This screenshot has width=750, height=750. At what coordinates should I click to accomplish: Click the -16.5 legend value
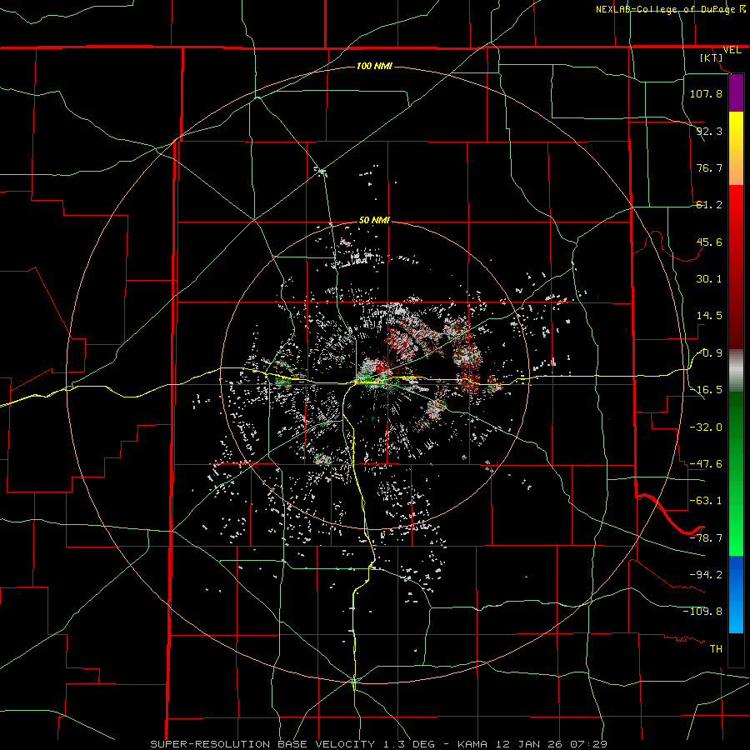706,390
